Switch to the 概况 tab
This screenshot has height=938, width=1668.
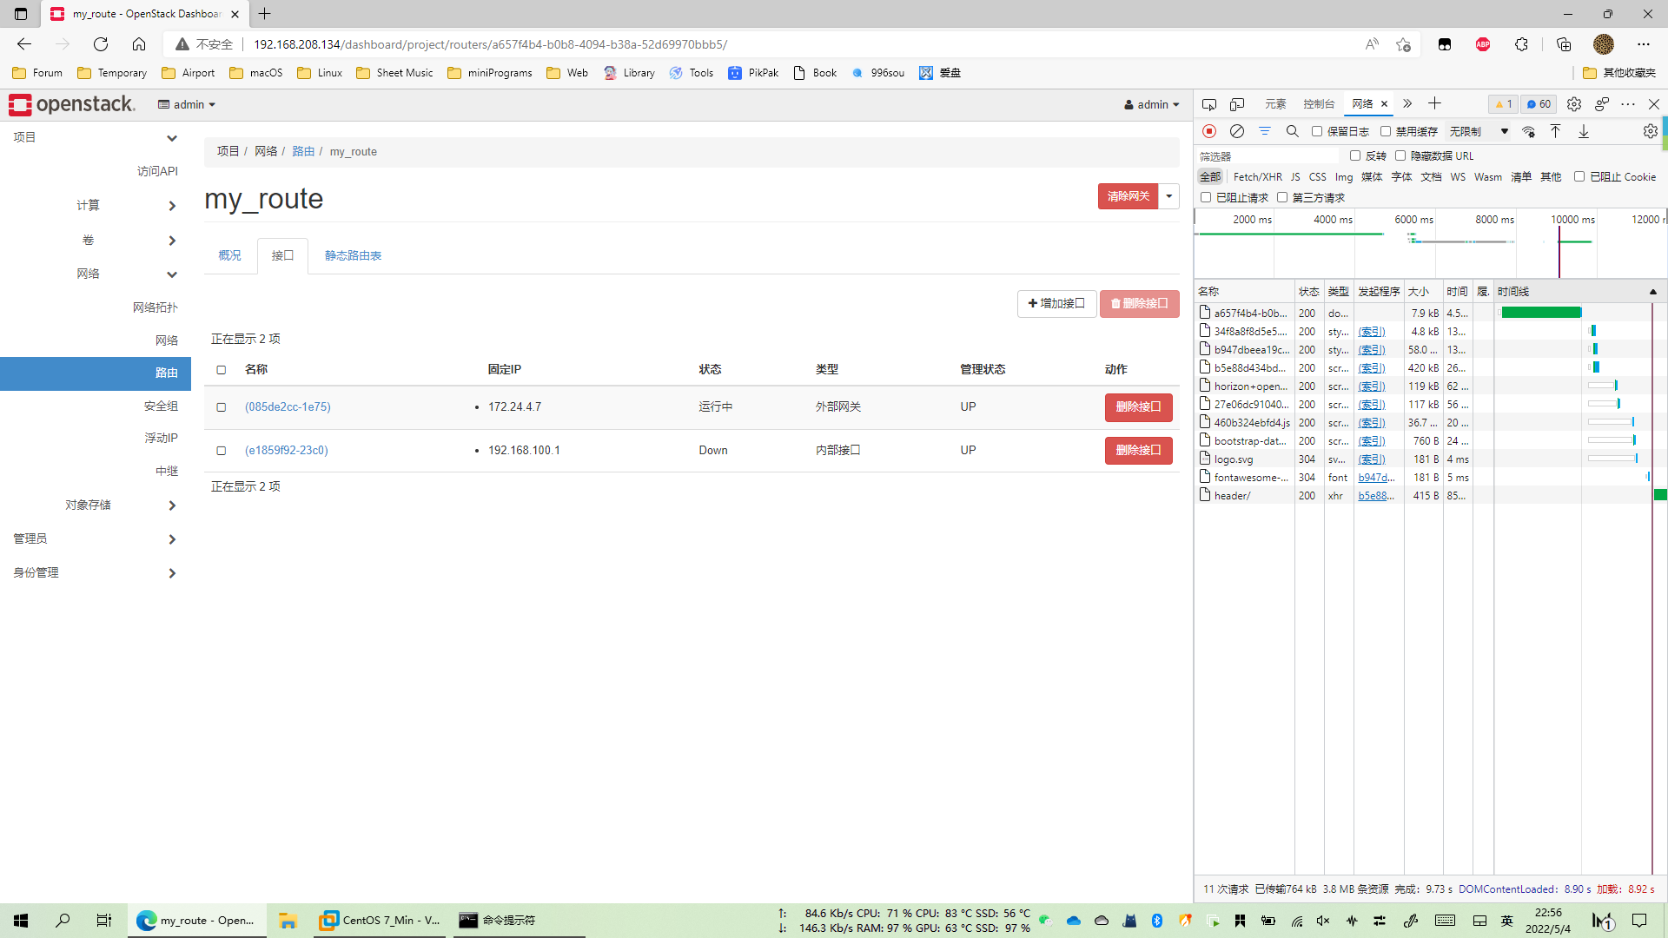pyautogui.click(x=229, y=255)
